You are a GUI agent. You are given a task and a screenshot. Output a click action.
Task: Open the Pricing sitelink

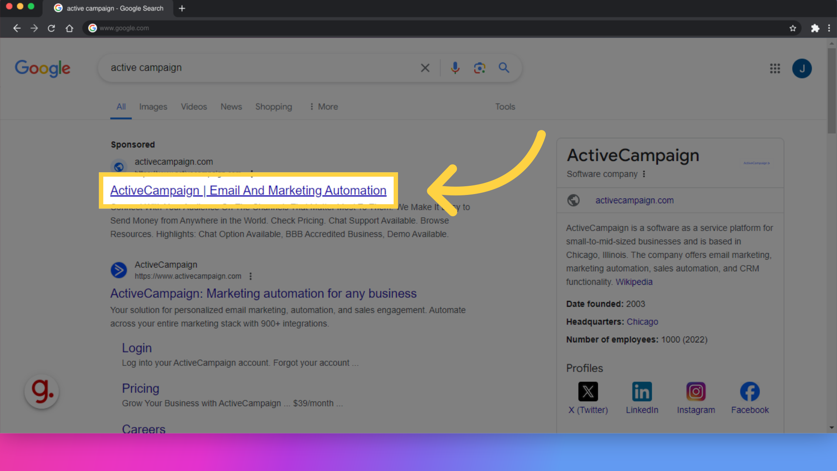point(140,388)
